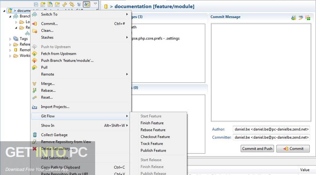Focus the Commit Message text area
This screenshot has height=175, width=316.
[x=261, y=72]
